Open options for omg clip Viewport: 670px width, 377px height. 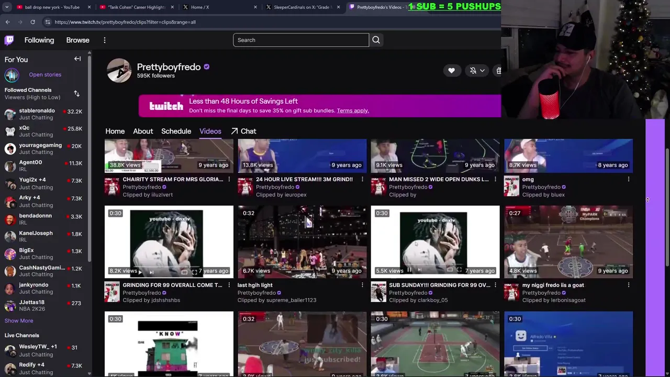tap(629, 180)
